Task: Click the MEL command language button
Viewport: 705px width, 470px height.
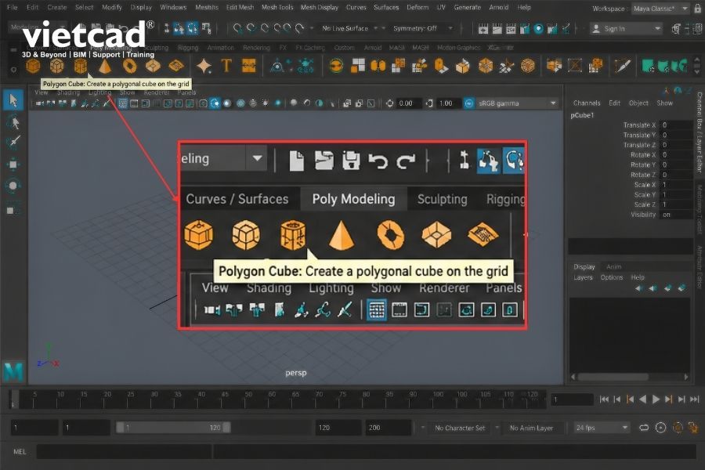Action: (20, 451)
